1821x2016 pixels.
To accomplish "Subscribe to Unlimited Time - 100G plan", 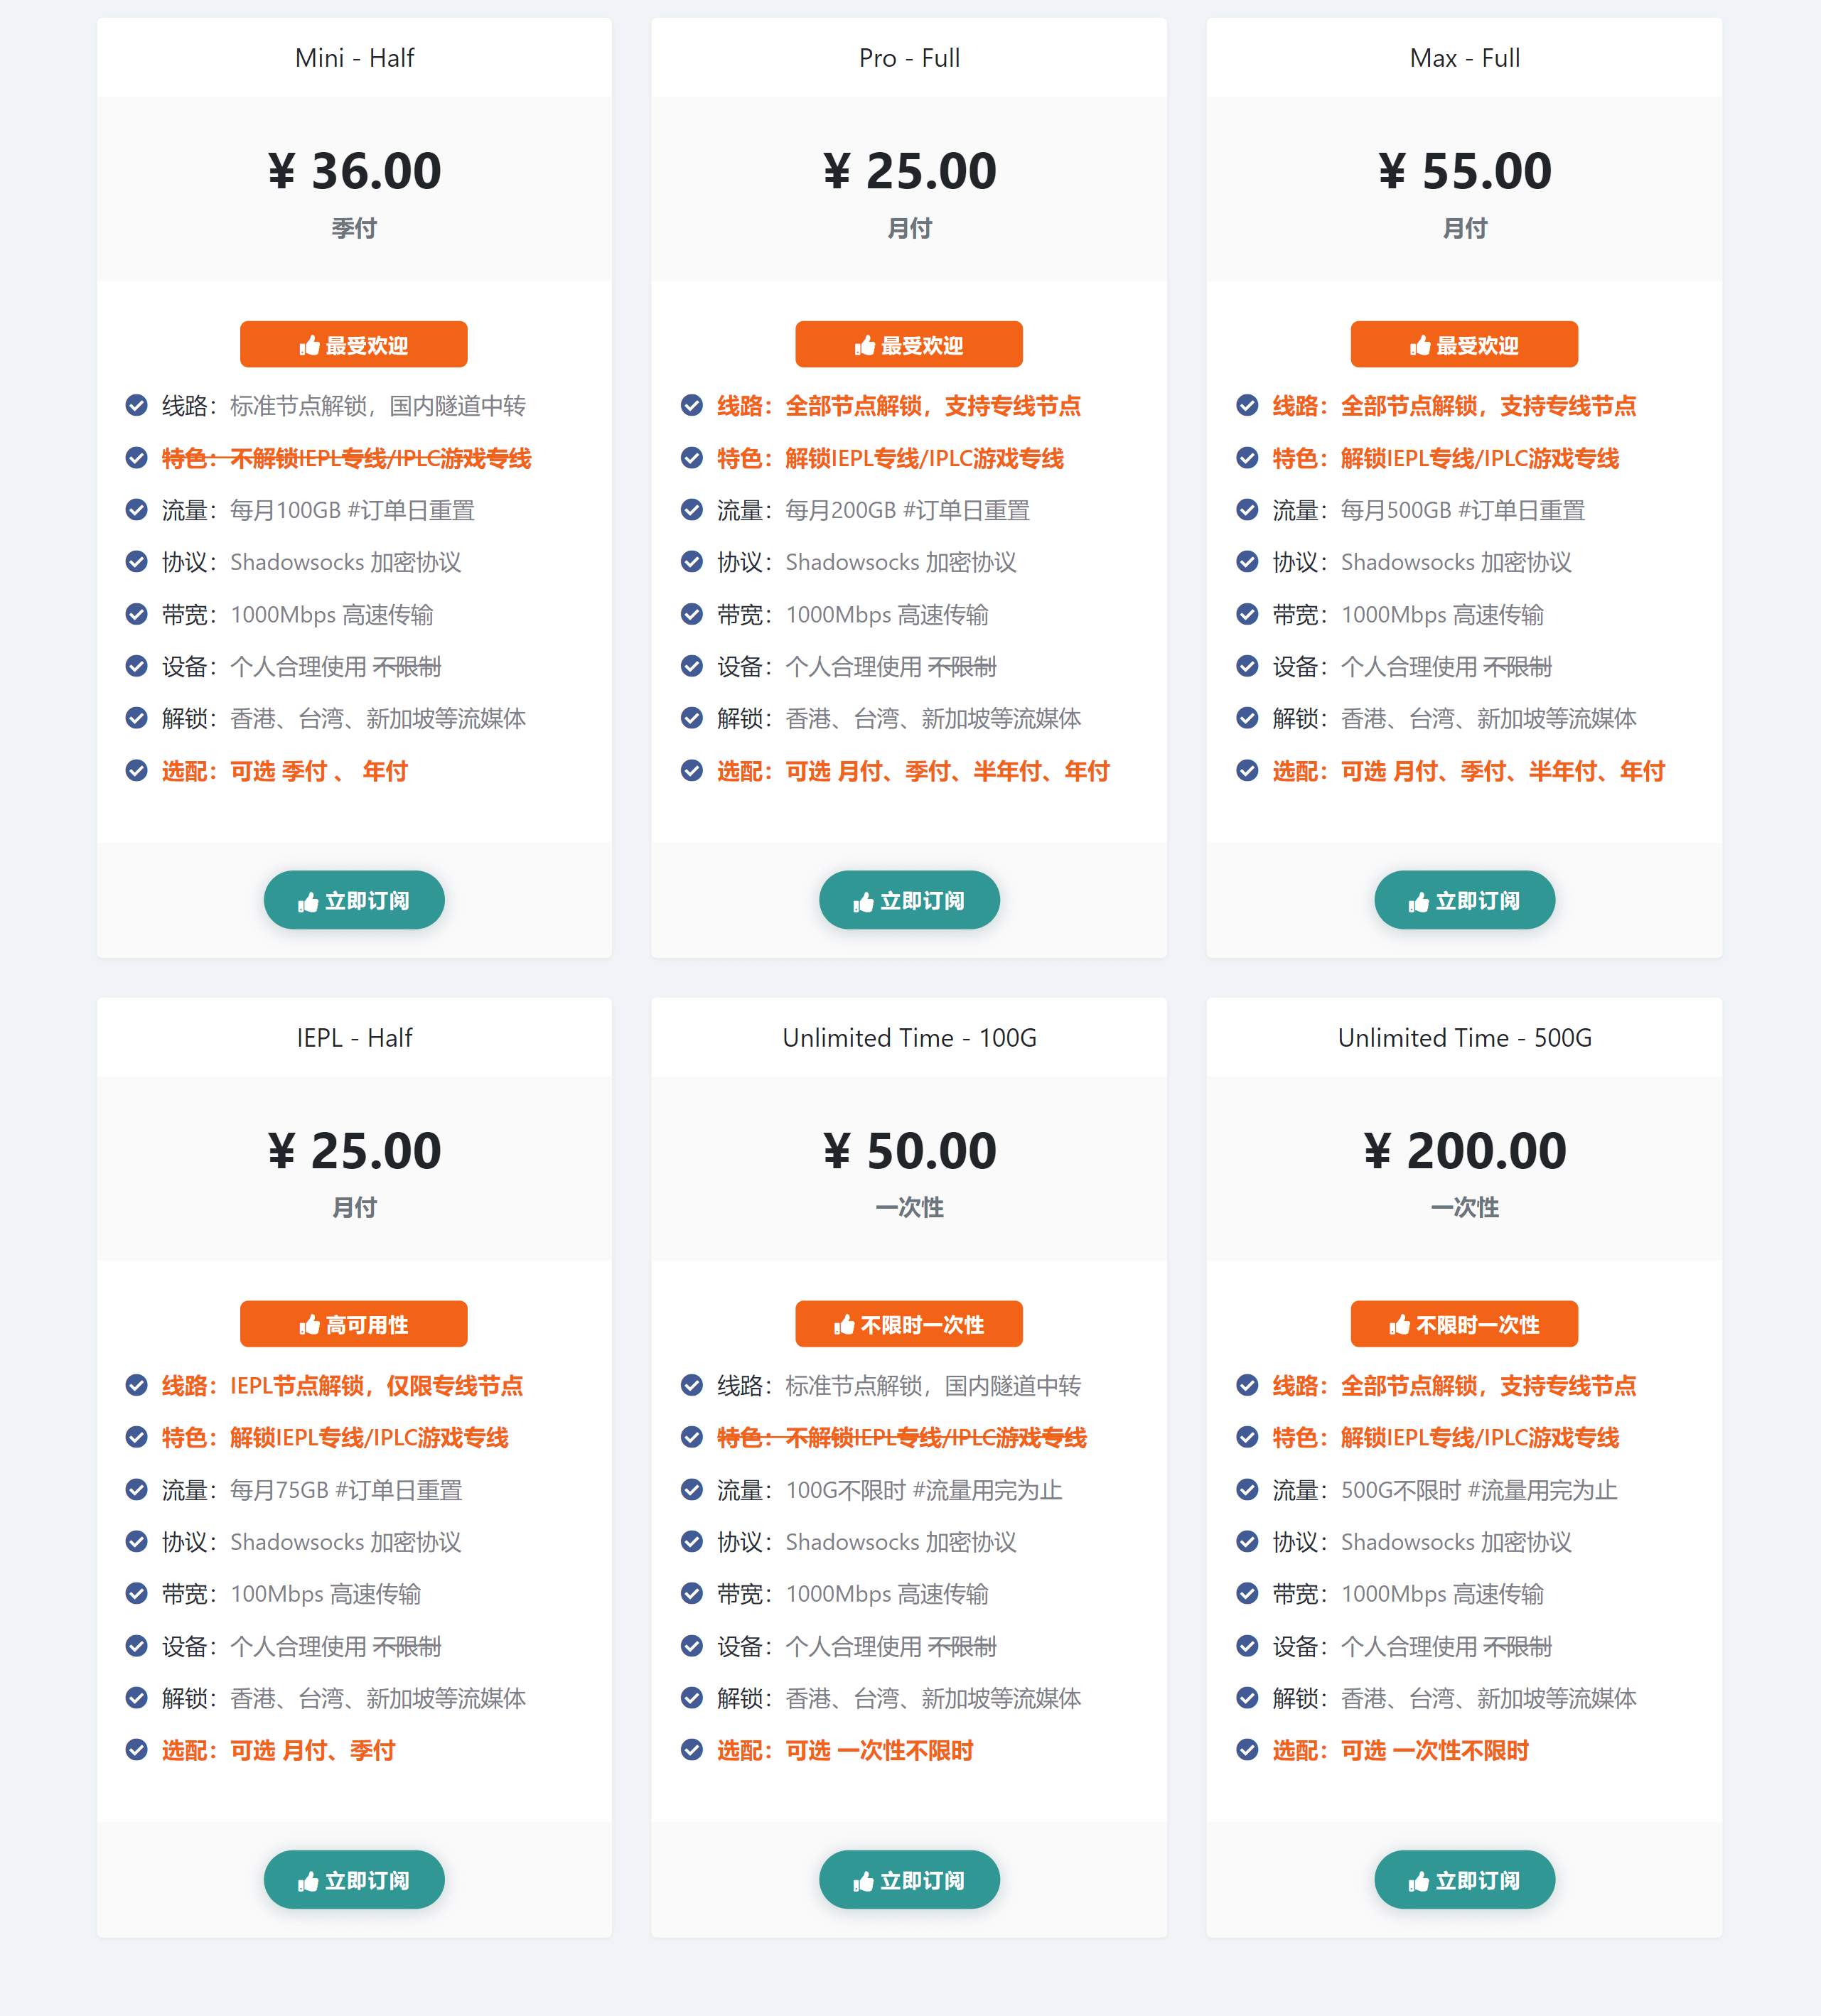I will pyautogui.click(x=909, y=1880).
